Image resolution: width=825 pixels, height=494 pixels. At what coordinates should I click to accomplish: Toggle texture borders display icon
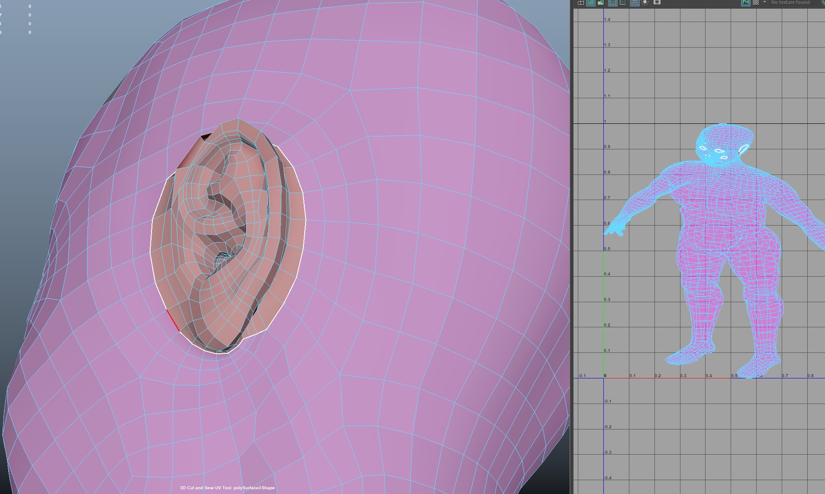612,2
